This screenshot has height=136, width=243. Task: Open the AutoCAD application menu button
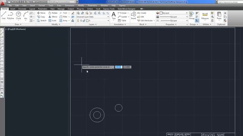3,3
